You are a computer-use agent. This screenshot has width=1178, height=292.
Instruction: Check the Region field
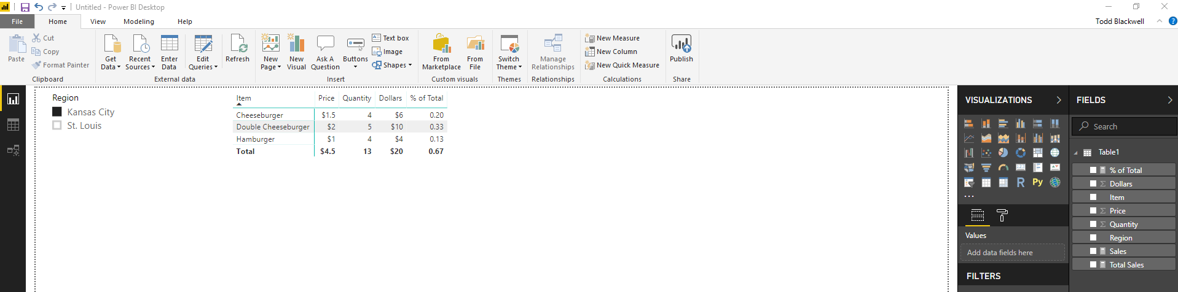point(1093,237)
